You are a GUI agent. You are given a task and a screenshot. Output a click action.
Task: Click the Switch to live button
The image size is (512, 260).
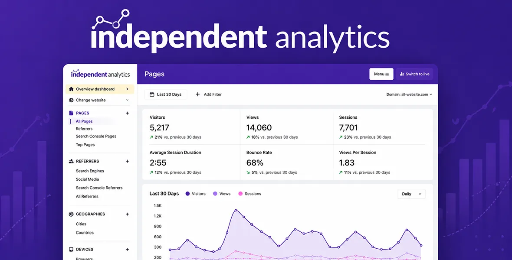pos(414,74)
